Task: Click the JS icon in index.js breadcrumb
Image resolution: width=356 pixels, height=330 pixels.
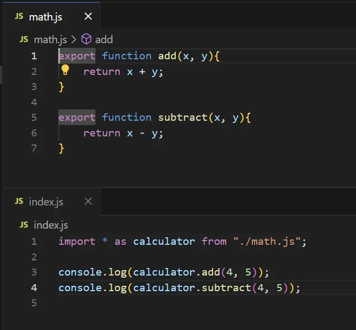Action: click(x=24, y=225)
